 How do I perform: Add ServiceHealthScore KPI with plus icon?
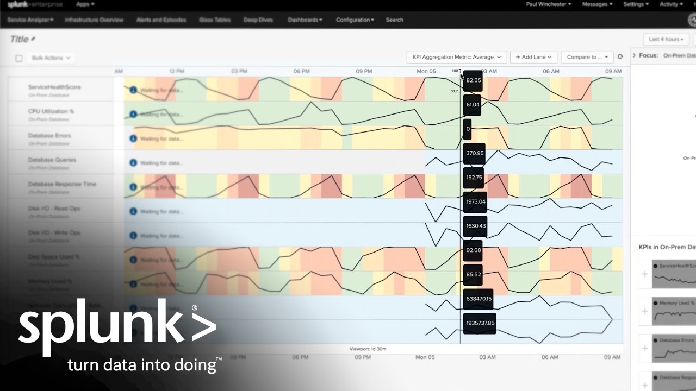coord(645,274)
